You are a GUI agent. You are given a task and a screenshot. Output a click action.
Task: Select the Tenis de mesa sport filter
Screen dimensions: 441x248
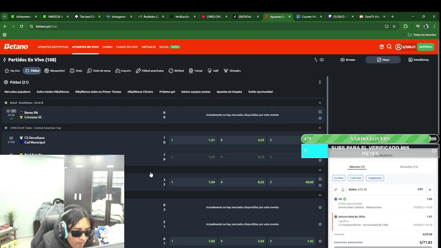(99, 71)
